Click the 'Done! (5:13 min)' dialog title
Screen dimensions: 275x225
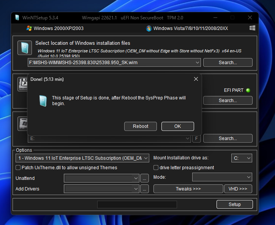click(x=47, y=79)
